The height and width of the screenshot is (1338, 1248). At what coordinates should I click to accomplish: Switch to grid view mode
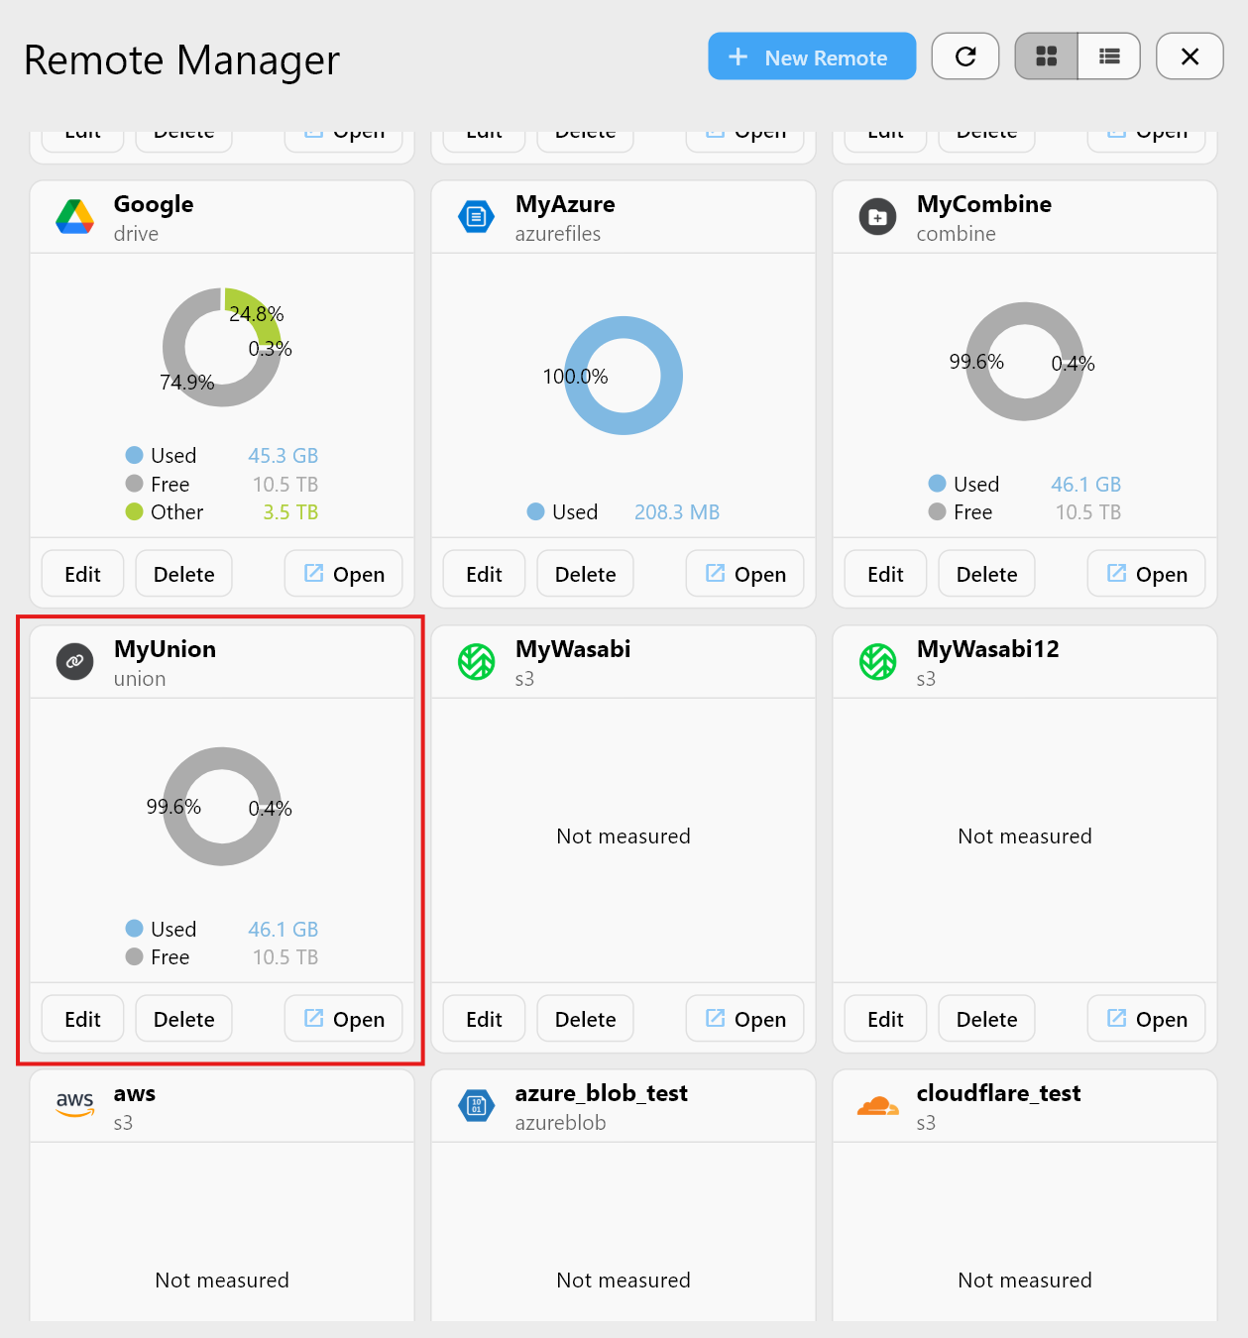click(x=1046, y=56)
